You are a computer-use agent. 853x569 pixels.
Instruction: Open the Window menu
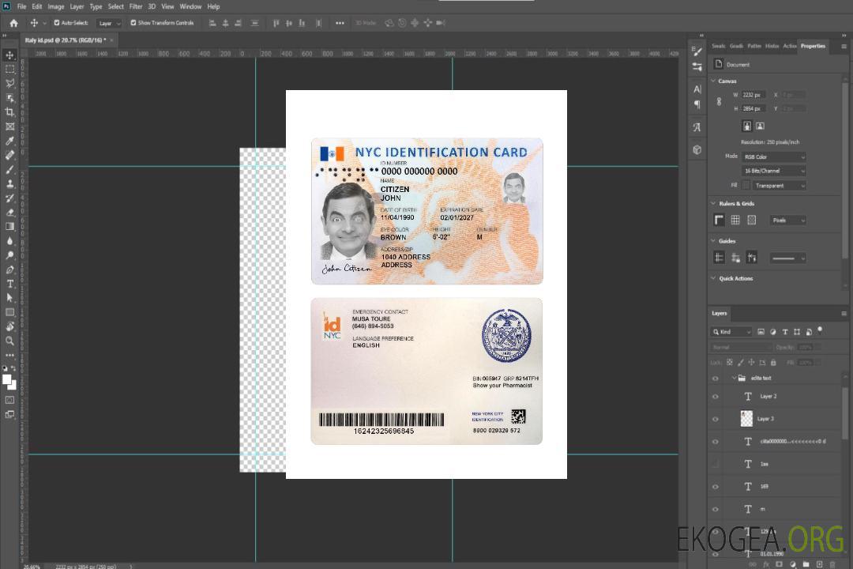[x=190, y=6]
